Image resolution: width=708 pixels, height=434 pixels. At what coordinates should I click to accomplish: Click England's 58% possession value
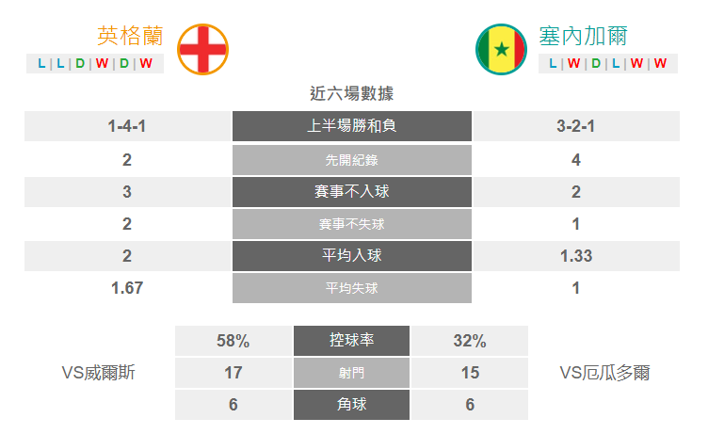[x=233, y=341]
